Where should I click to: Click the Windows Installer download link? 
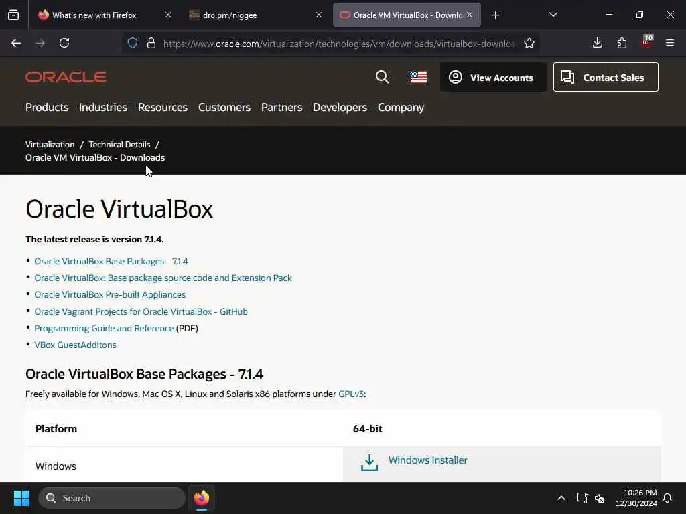[x=427, y=460]
